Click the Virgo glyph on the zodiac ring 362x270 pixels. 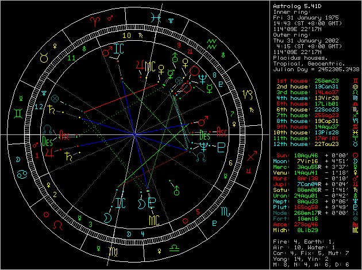pyautogui.click(x=114, y=252)
